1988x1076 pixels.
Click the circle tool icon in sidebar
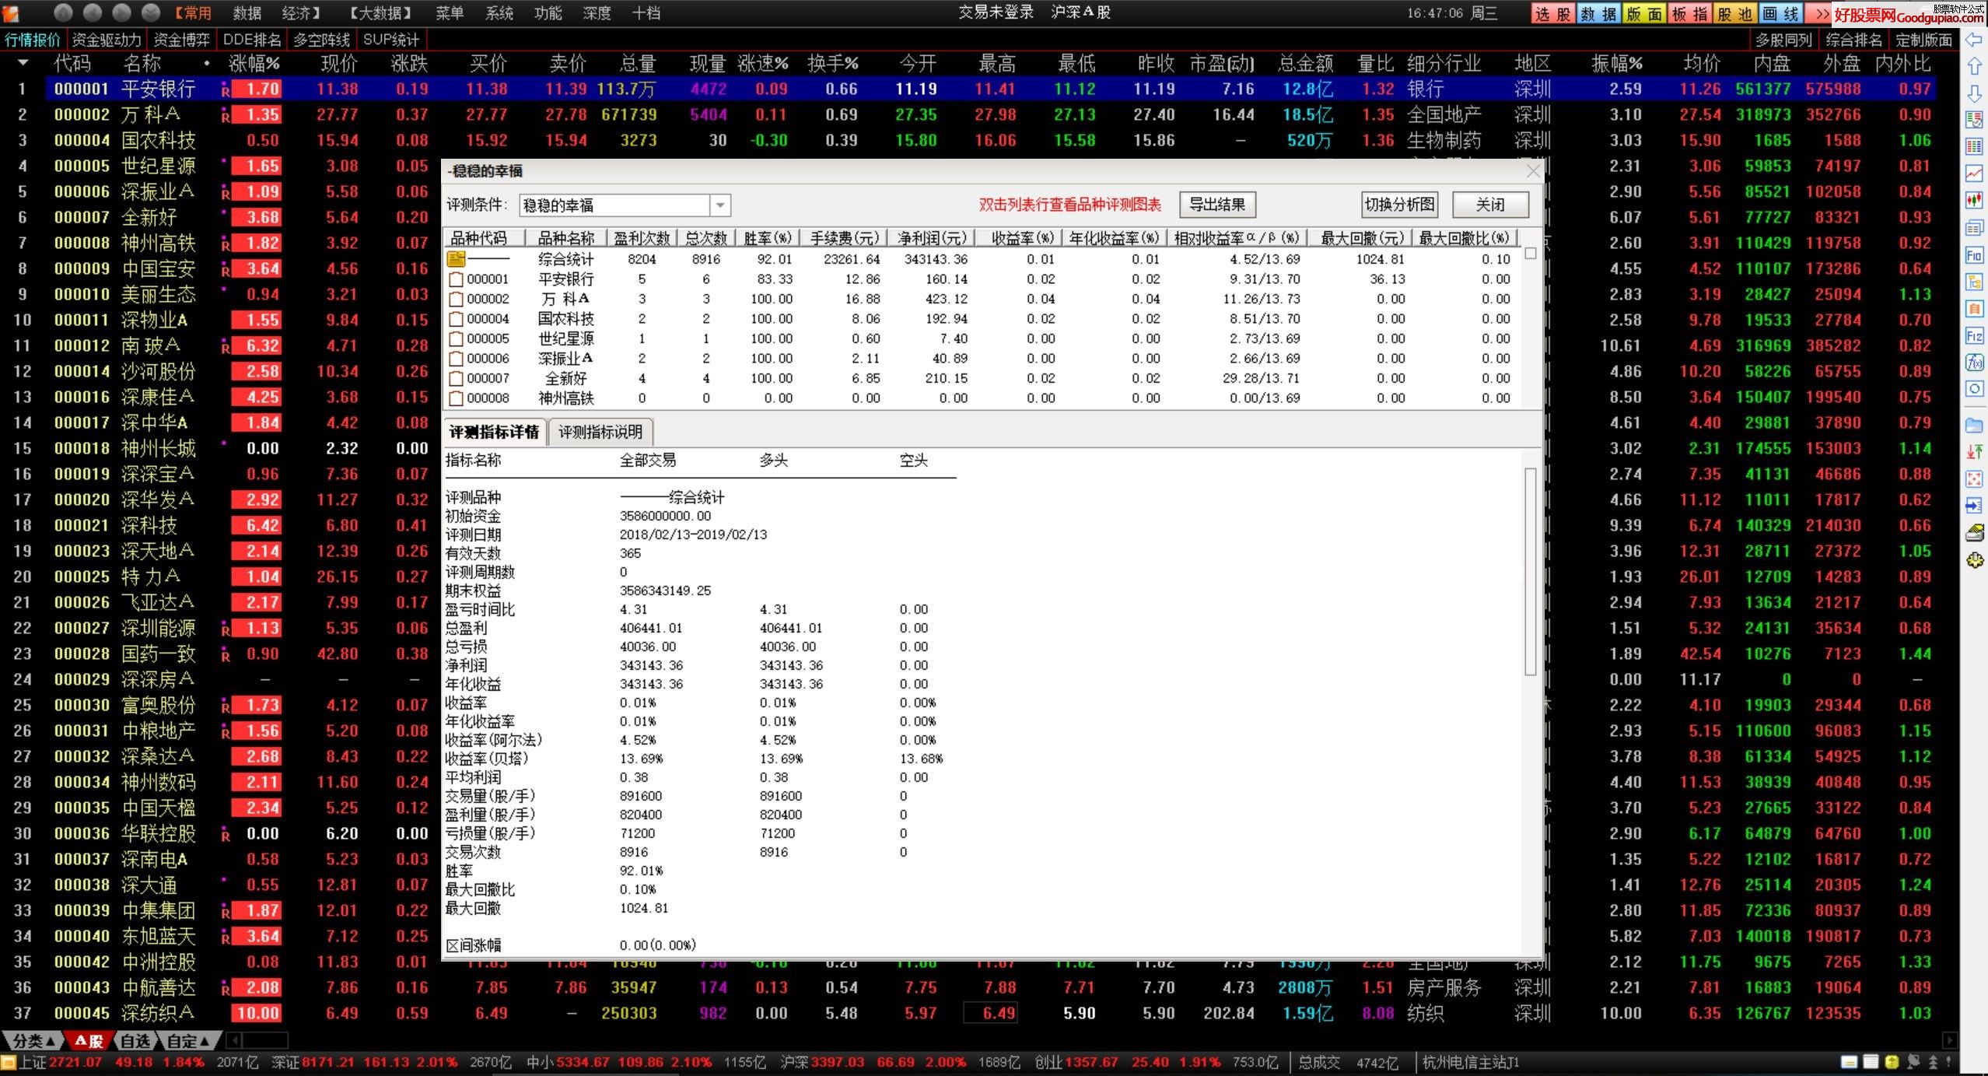(1974, 389)
